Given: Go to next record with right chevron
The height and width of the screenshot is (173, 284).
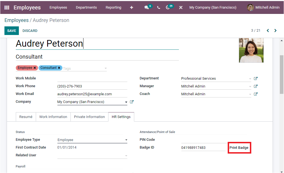Looking at the screenshot, I should [x=275, y=31].
